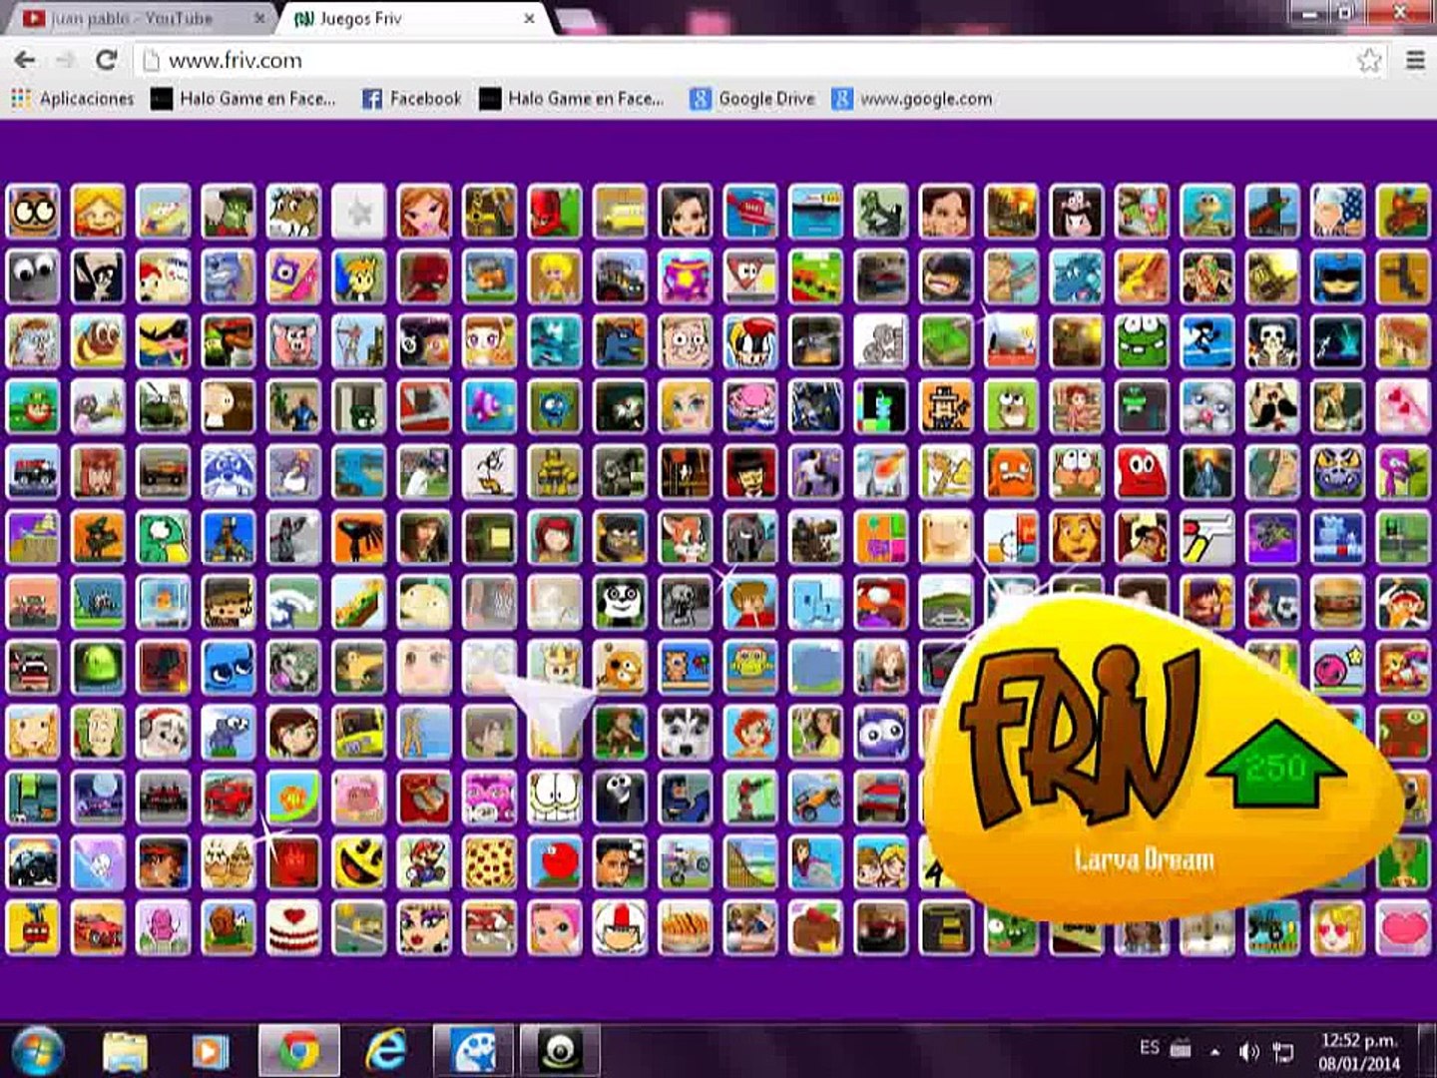Click the ES language indicator

pyautogui.click(x=1150, y=1047)
